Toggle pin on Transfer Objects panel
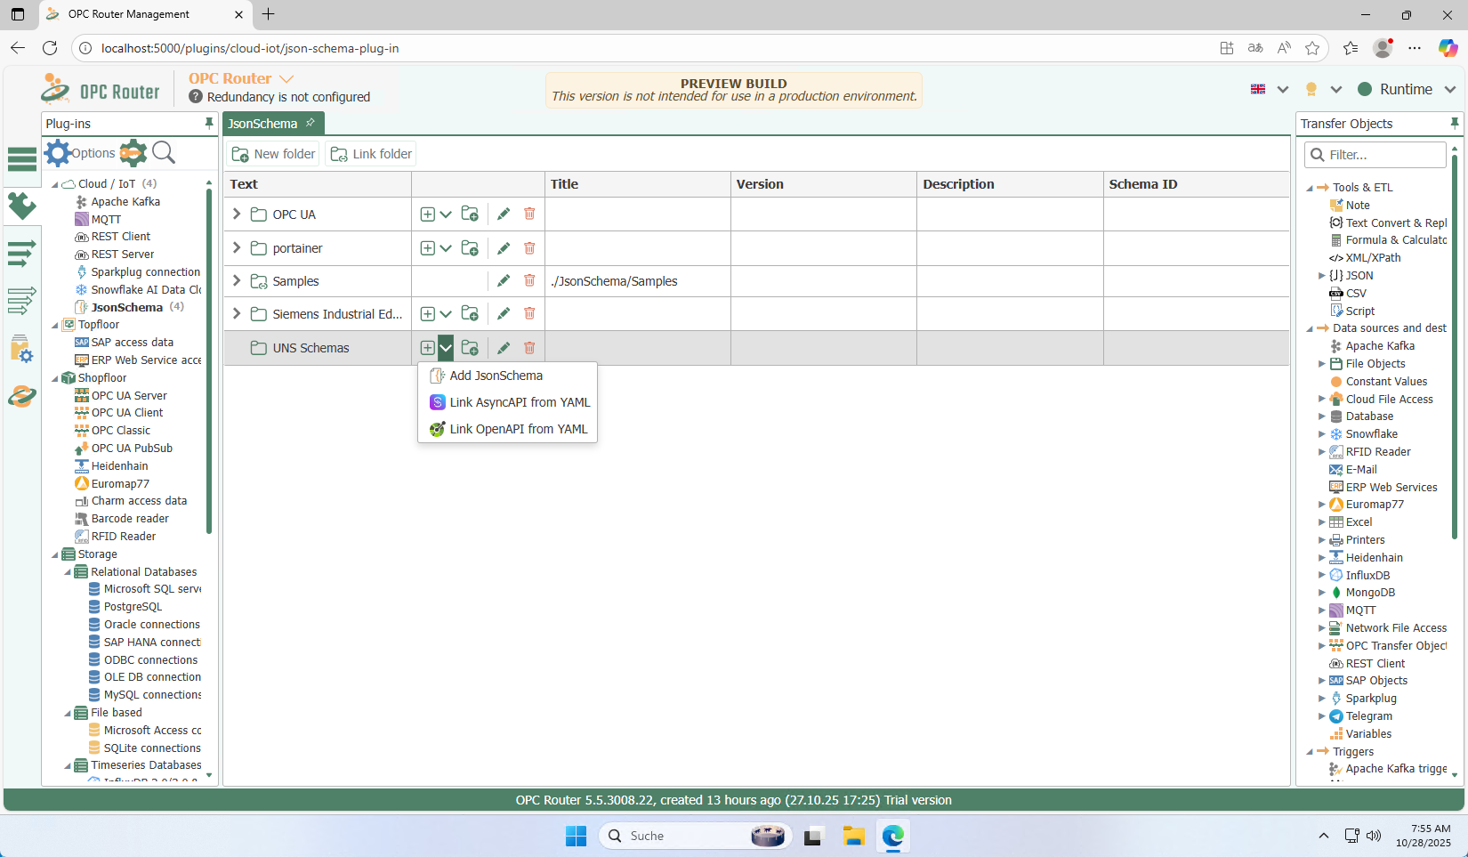The image size is (1468, 857). tap(1455, 124)
